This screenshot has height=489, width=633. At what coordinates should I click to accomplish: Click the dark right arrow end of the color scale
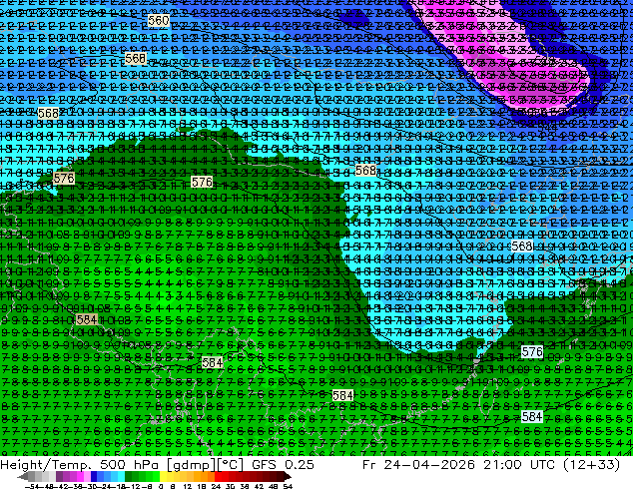click(288, 476)
